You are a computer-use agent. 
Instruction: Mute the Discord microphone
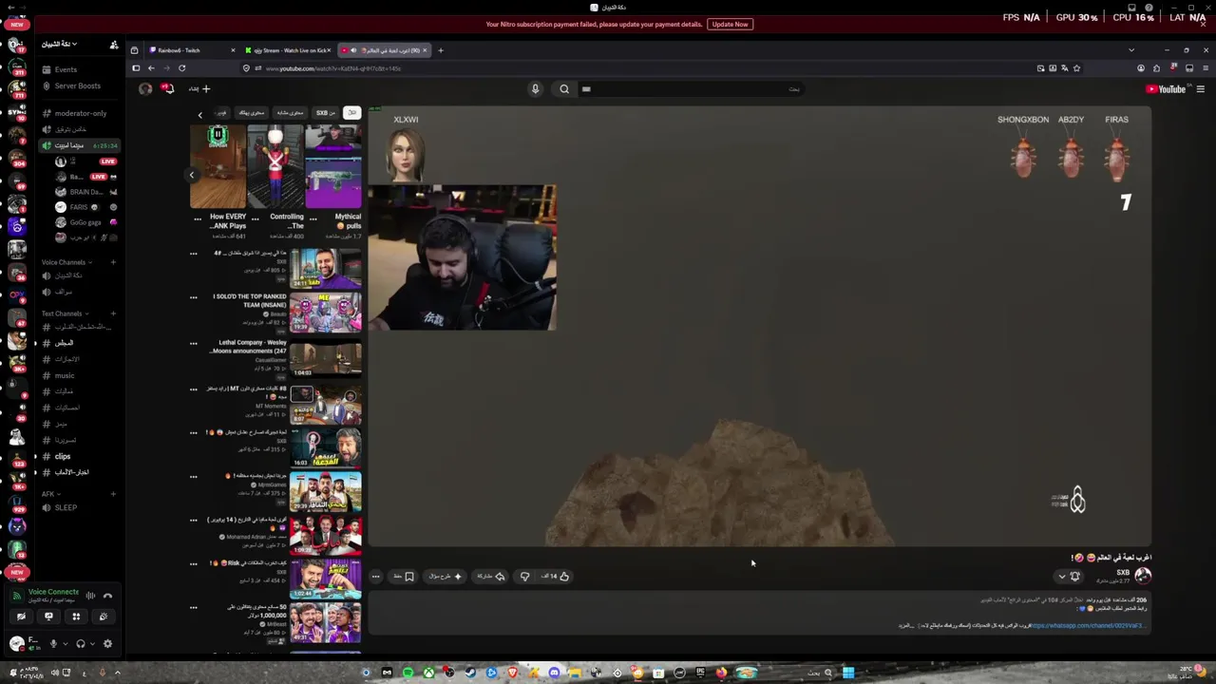point(53,644)
